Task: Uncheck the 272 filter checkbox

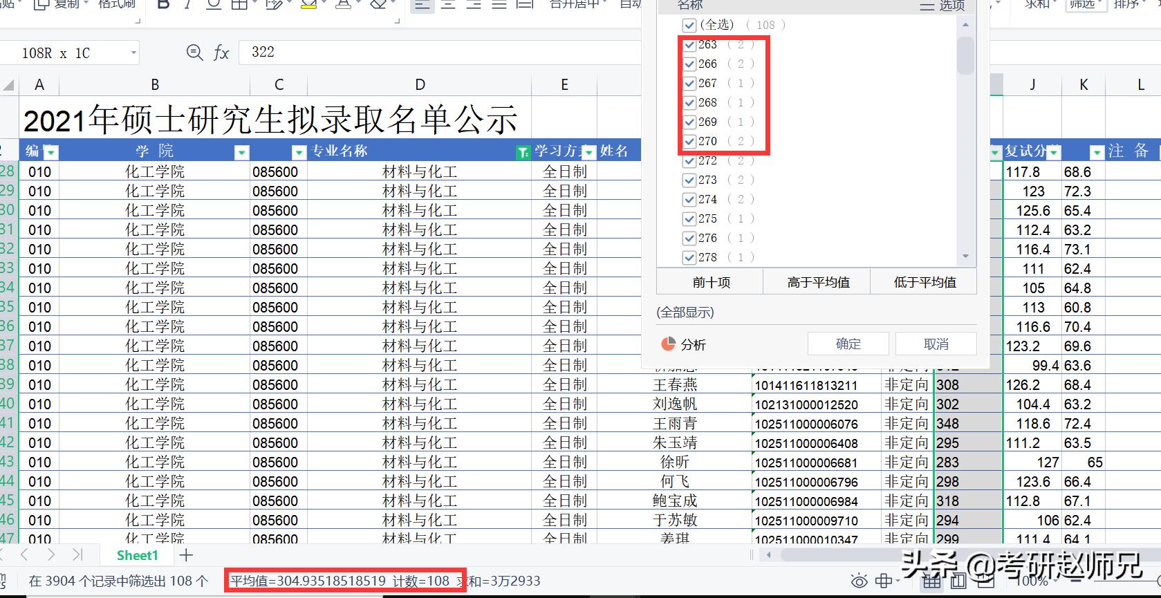Action: click(689, 161)
